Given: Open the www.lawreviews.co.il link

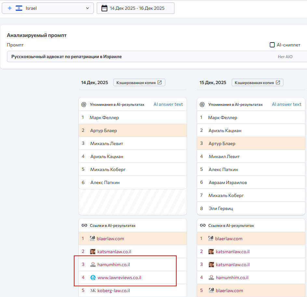Looking at the screenshot, I should [x=119, y=277].
